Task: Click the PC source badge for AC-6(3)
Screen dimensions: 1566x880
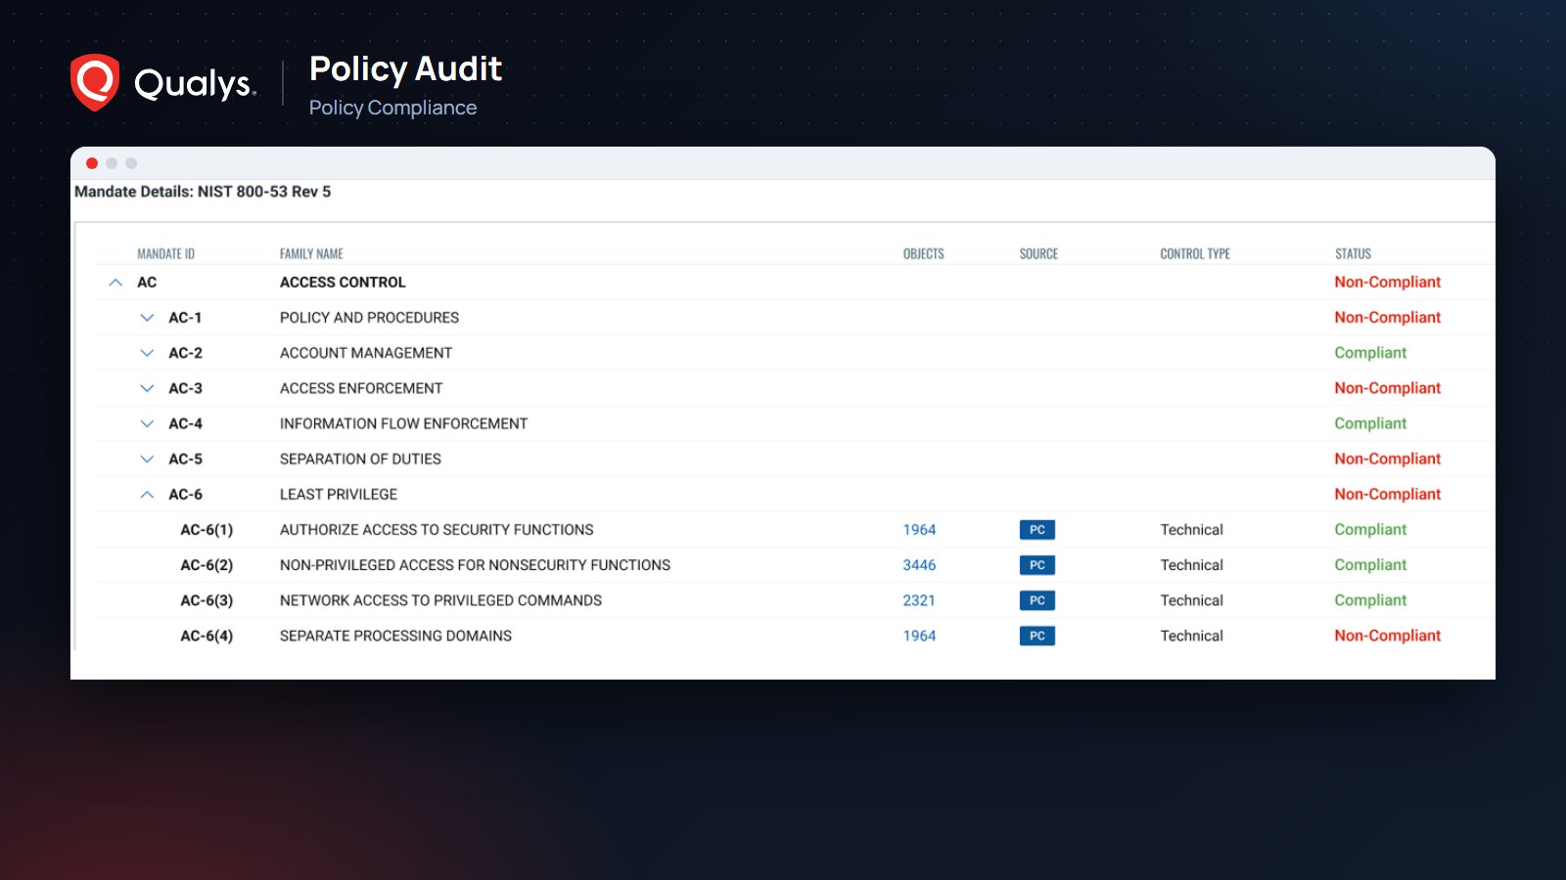Action: coord(1036,600)
